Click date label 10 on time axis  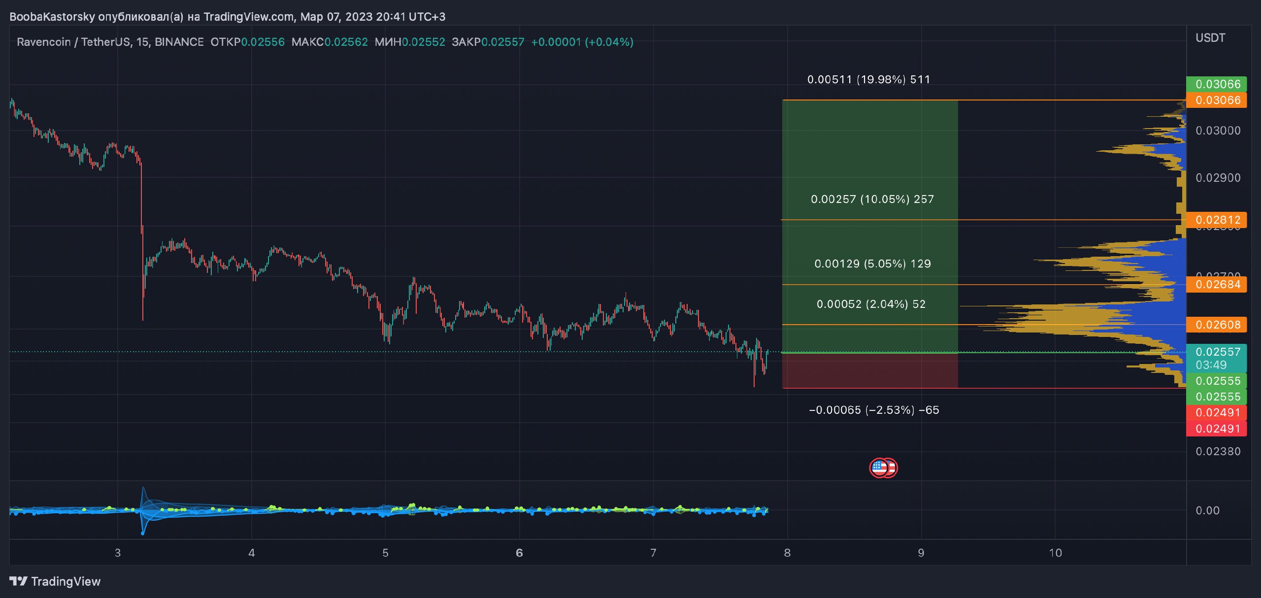point(1055,553)
